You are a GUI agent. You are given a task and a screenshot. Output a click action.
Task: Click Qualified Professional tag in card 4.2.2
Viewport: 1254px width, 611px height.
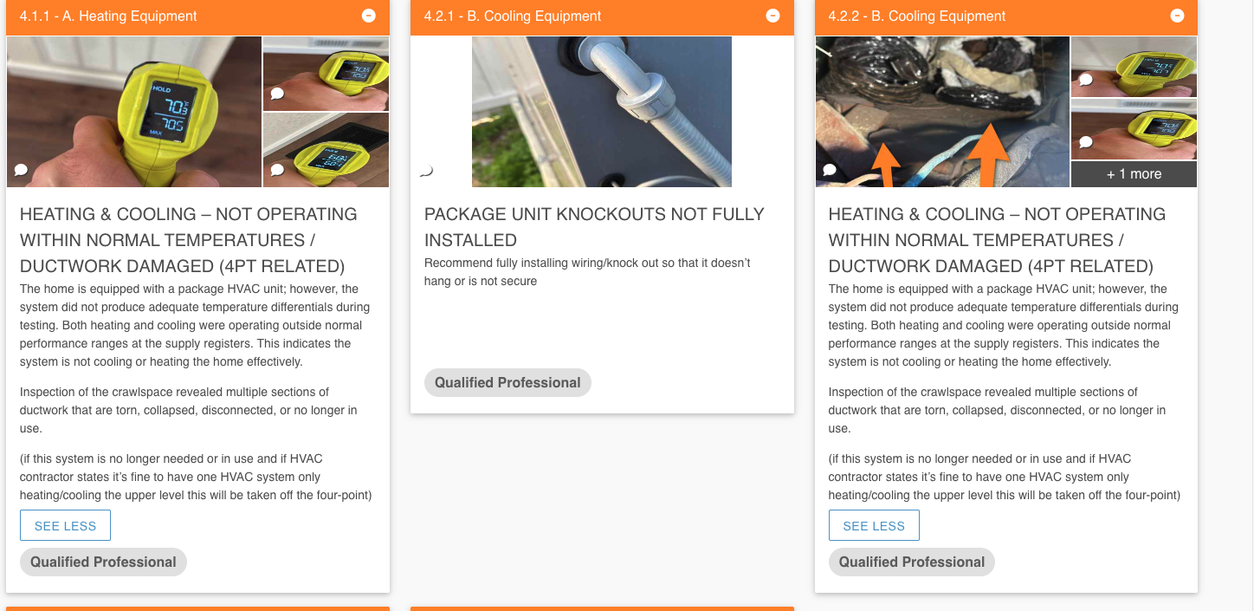pyautogui.click(x=912, y=562)
